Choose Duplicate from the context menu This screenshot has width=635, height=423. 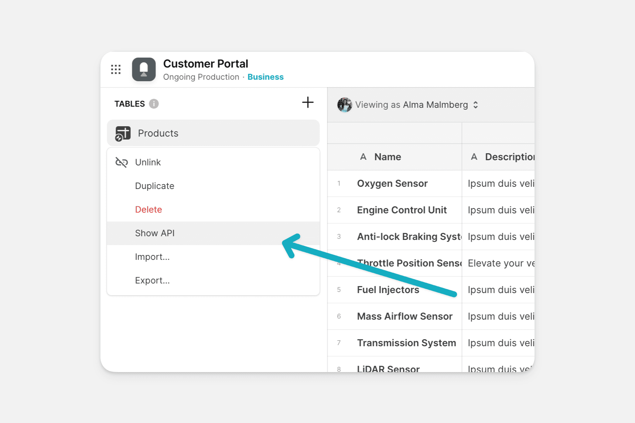[154, 186]
